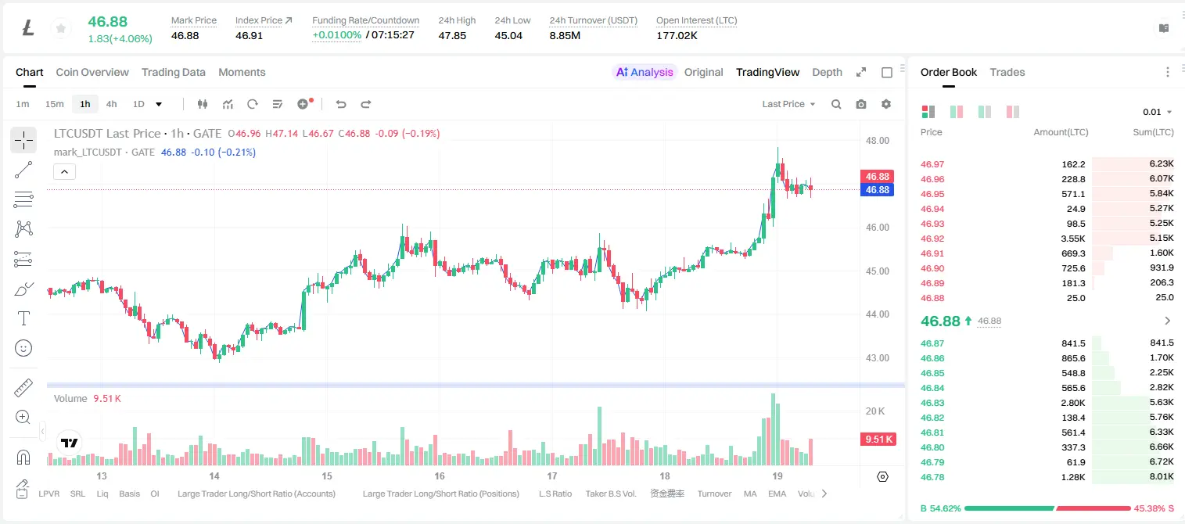Viewport: 1185px width, 524px height.
Task: Toggle the magnet snap mode
Action: point(23,457)
